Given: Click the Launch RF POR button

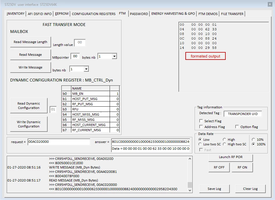Looking at the screenshot, I should (231, 157).
